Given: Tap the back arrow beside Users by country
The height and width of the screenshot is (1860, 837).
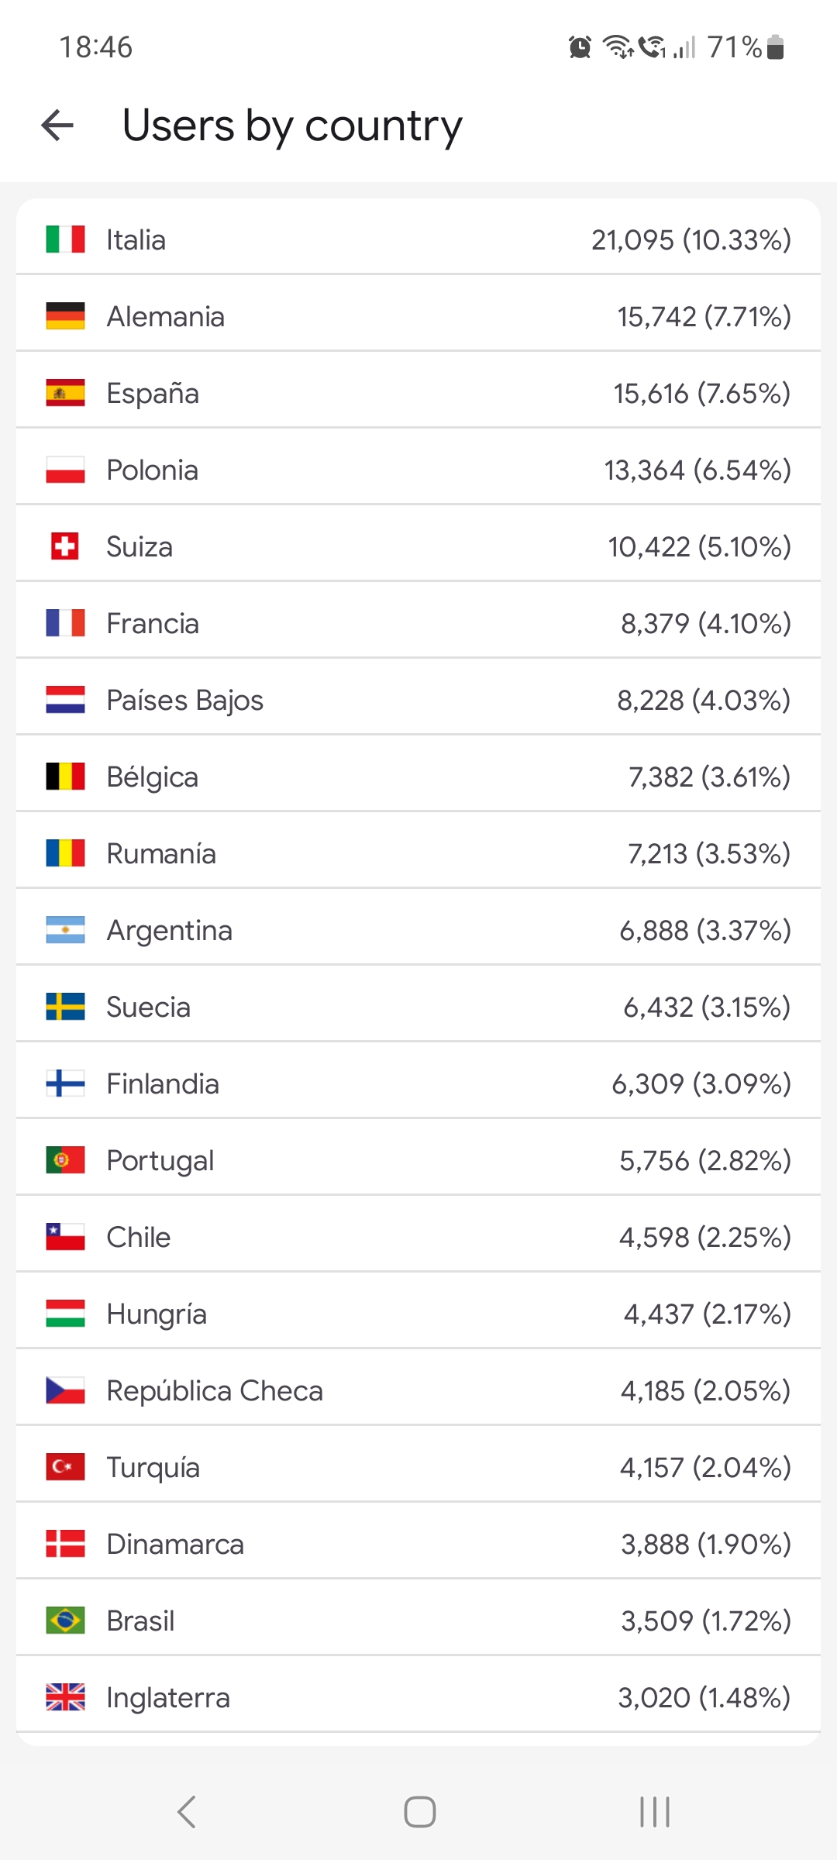Looking at the screenshot, I should (x=57, y=126).
